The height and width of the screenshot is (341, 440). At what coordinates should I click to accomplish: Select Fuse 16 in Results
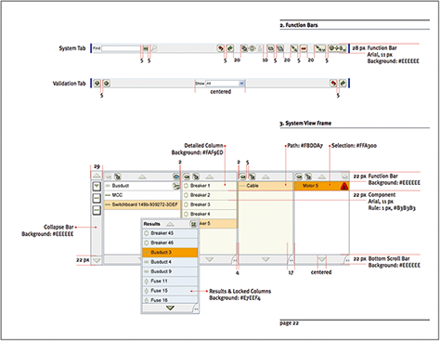[x=170, y=300]
